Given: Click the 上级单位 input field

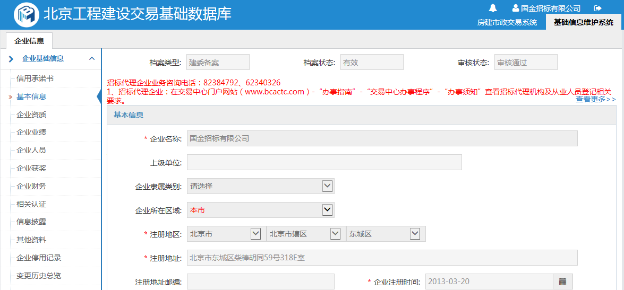Looking at the screenshot, I should coord(324,162).
